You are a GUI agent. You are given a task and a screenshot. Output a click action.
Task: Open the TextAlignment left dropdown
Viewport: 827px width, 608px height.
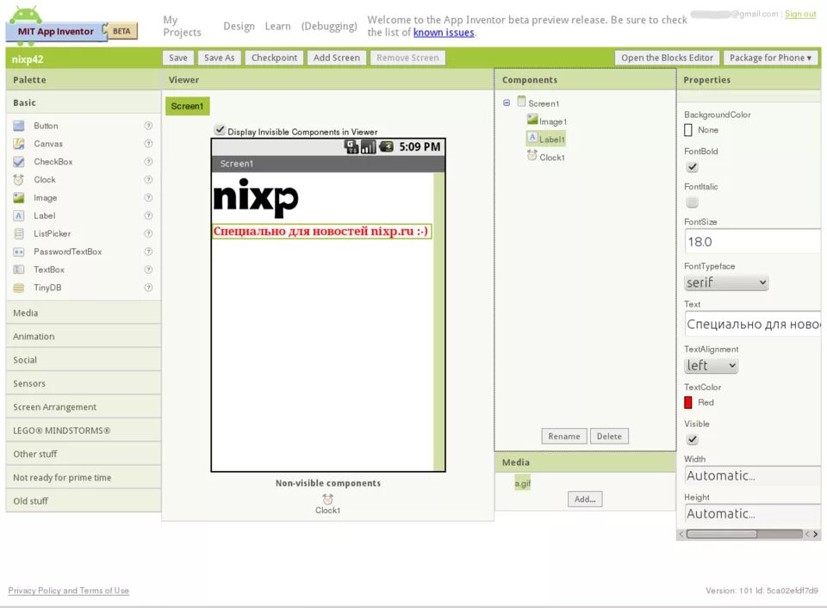coord(711,365)
